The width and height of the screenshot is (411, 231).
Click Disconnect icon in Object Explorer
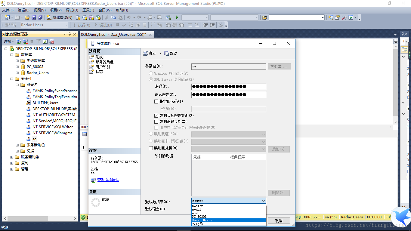pos(25,41)
